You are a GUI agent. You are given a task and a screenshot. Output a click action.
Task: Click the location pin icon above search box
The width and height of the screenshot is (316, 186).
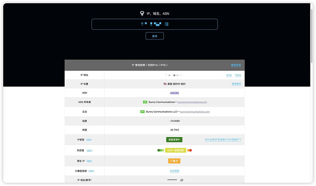coord(142,13)
